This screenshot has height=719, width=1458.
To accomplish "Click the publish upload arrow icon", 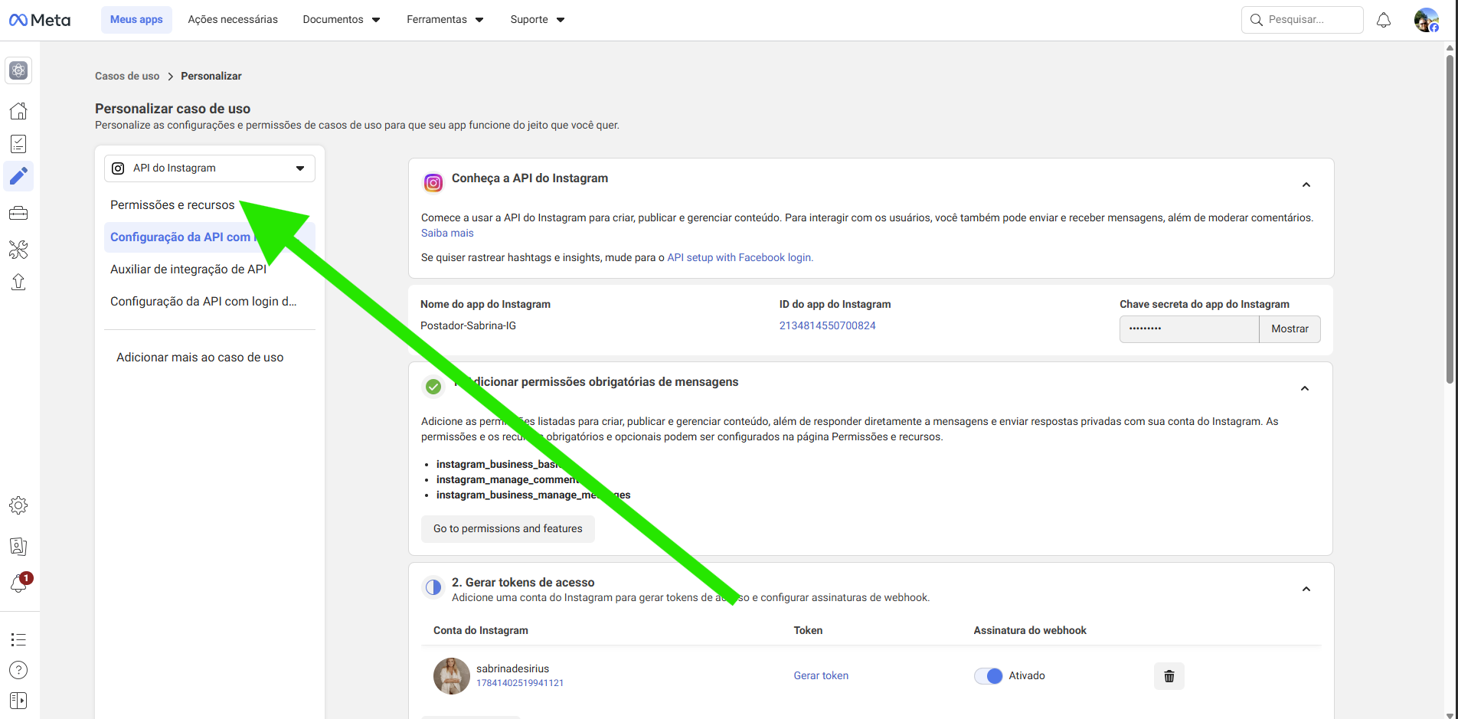I will click(x=18, y=283).
